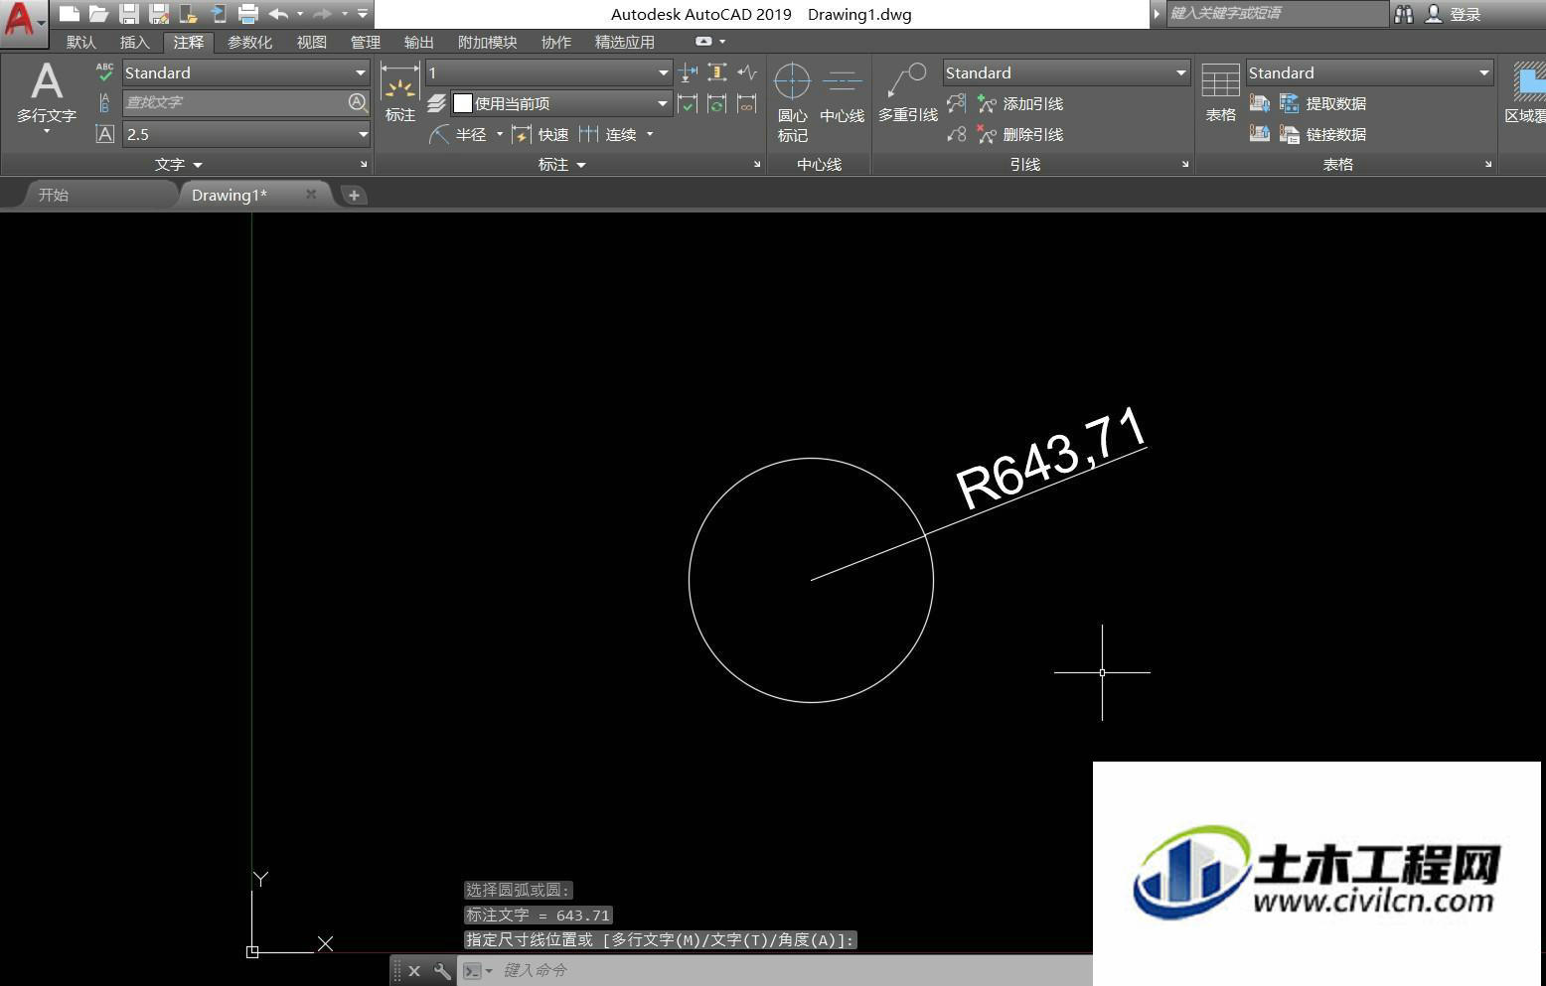Toggle the ribbon minimize state button
The image size is (1546, 986).
(x=703, y=42)
